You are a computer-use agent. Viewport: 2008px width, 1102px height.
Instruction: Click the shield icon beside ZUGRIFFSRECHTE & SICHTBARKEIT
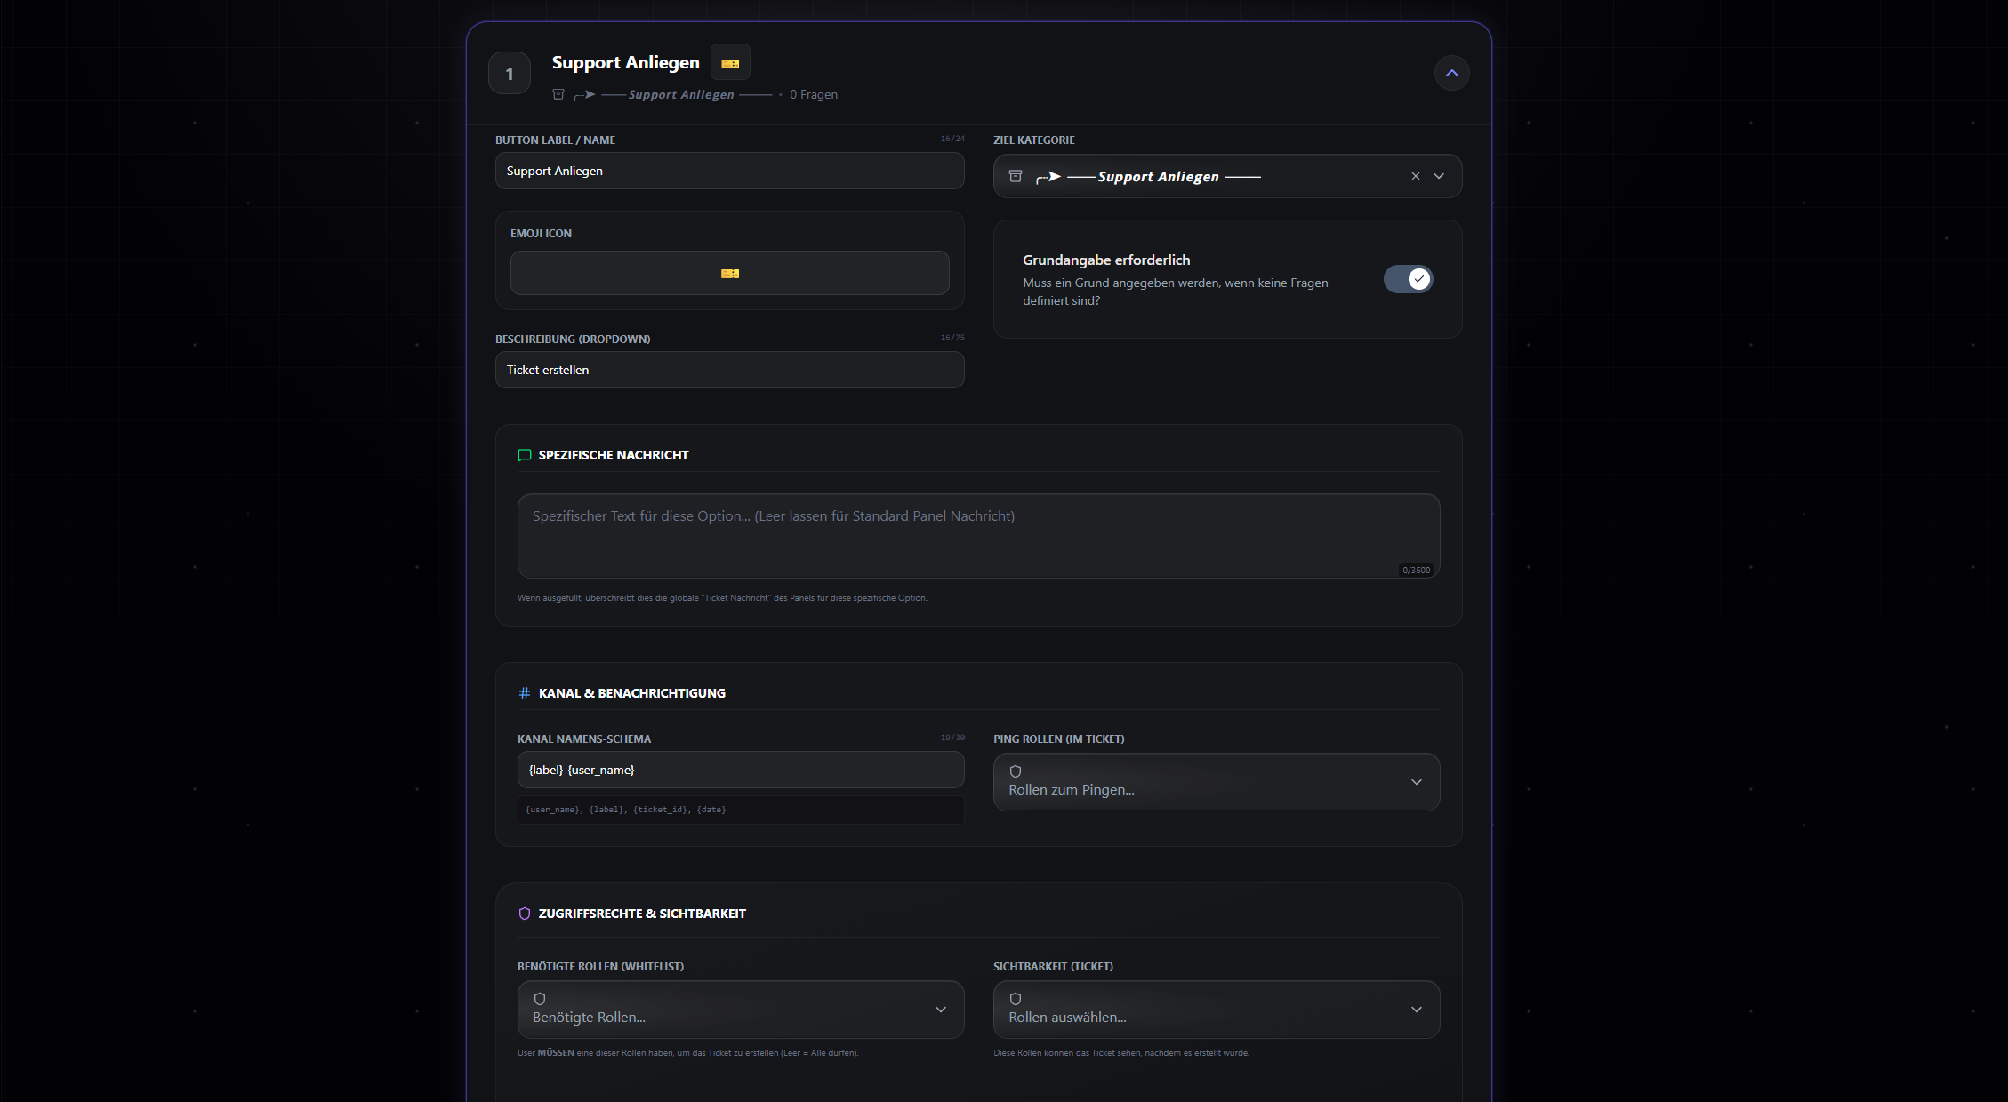click(x=524, y=913)
